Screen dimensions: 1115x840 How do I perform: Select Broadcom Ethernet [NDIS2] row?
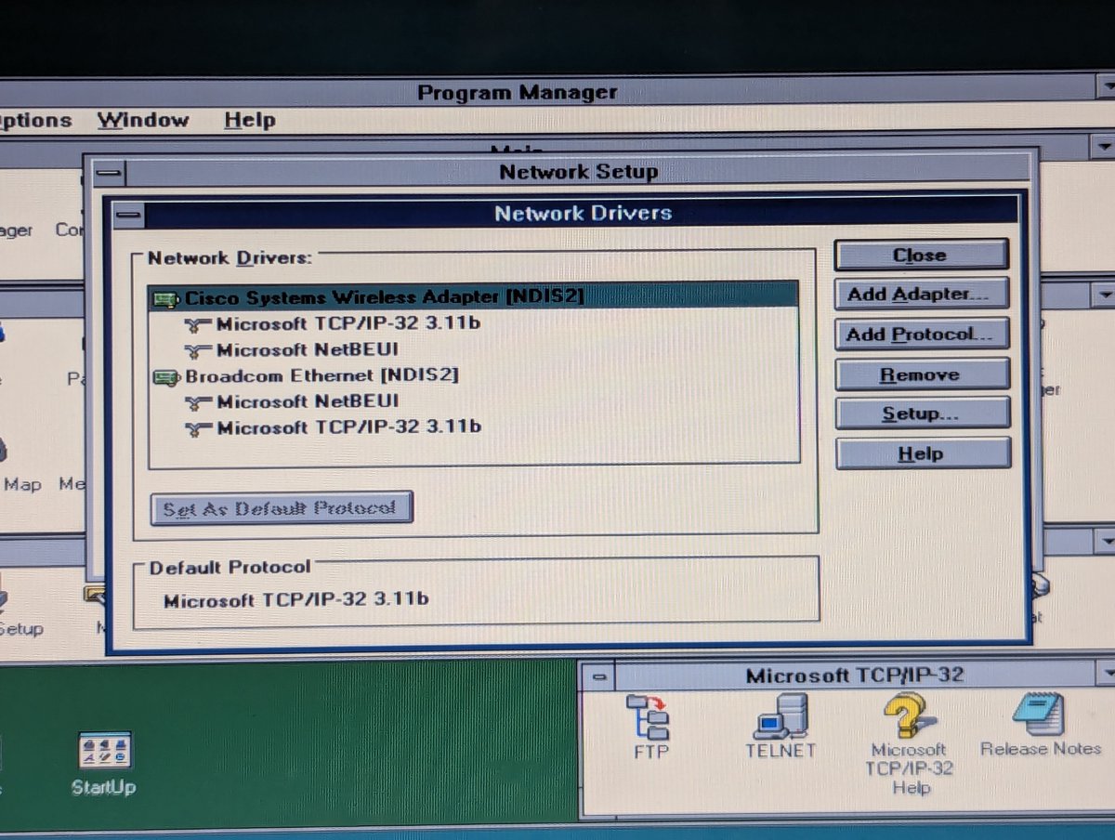point(474,376)
